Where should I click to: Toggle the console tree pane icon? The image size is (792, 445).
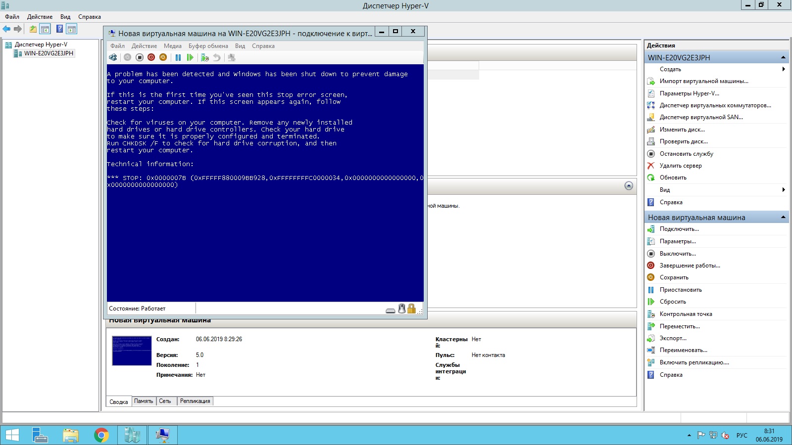45,29
